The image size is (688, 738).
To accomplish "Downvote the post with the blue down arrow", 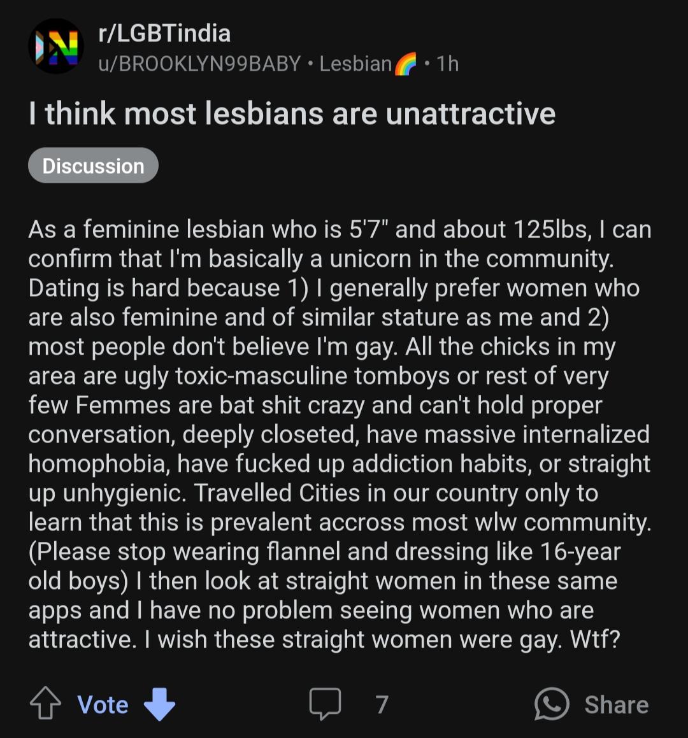I will (x=159, y=704).
